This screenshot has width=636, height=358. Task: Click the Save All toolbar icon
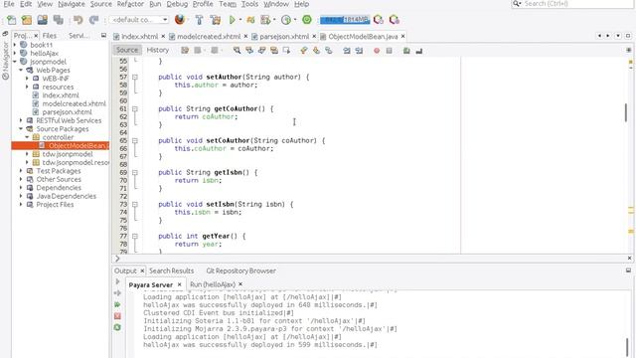click(x=58, y=20)
